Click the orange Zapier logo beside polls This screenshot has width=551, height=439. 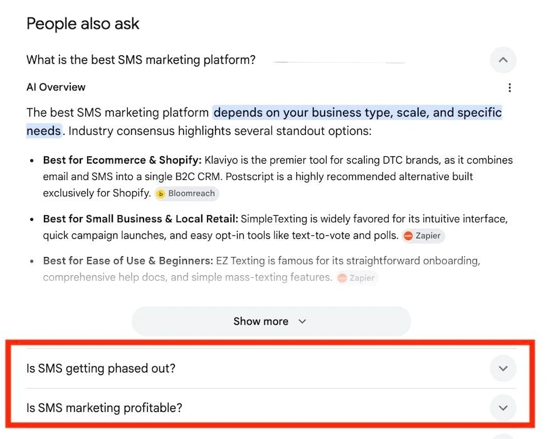click(x=408, y=236)
